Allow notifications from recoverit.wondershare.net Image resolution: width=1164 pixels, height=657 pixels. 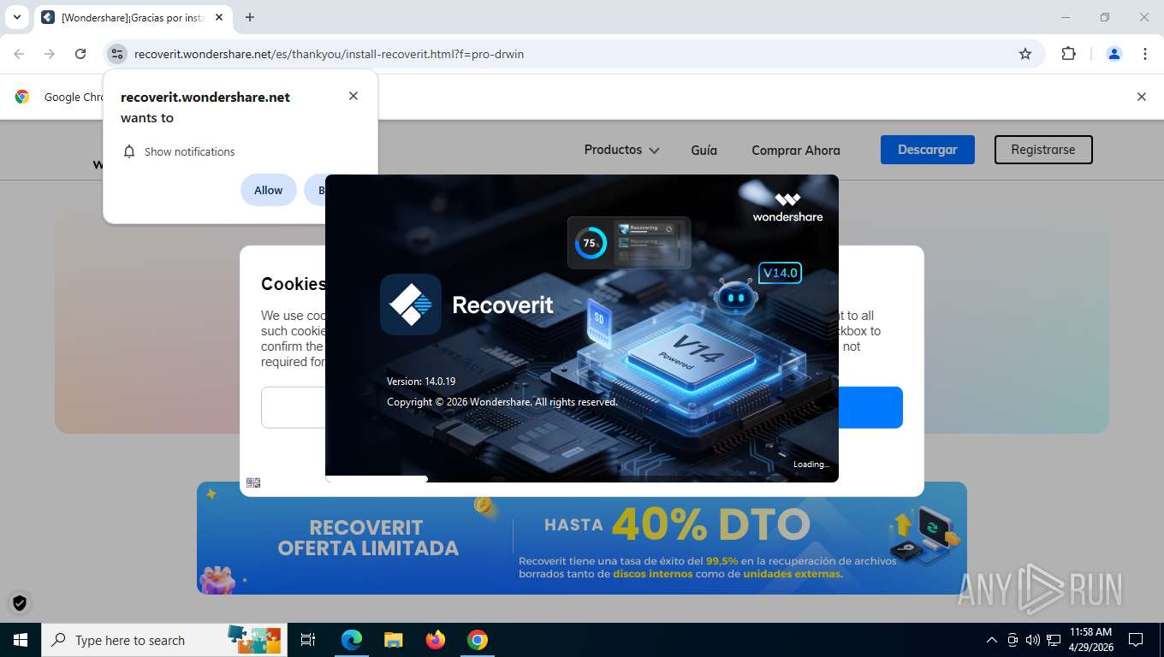(268, 190)
